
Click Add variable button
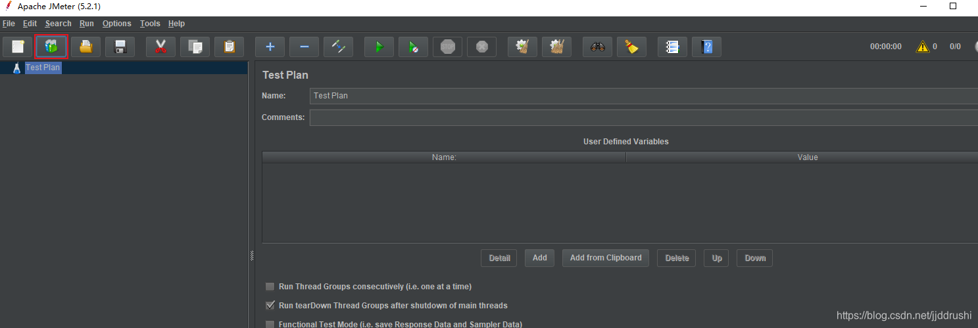click(540, 258)
